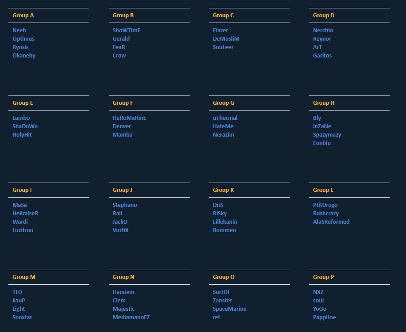
Task: Open Reynor's profile in Group D
Action: click(322, 39)
